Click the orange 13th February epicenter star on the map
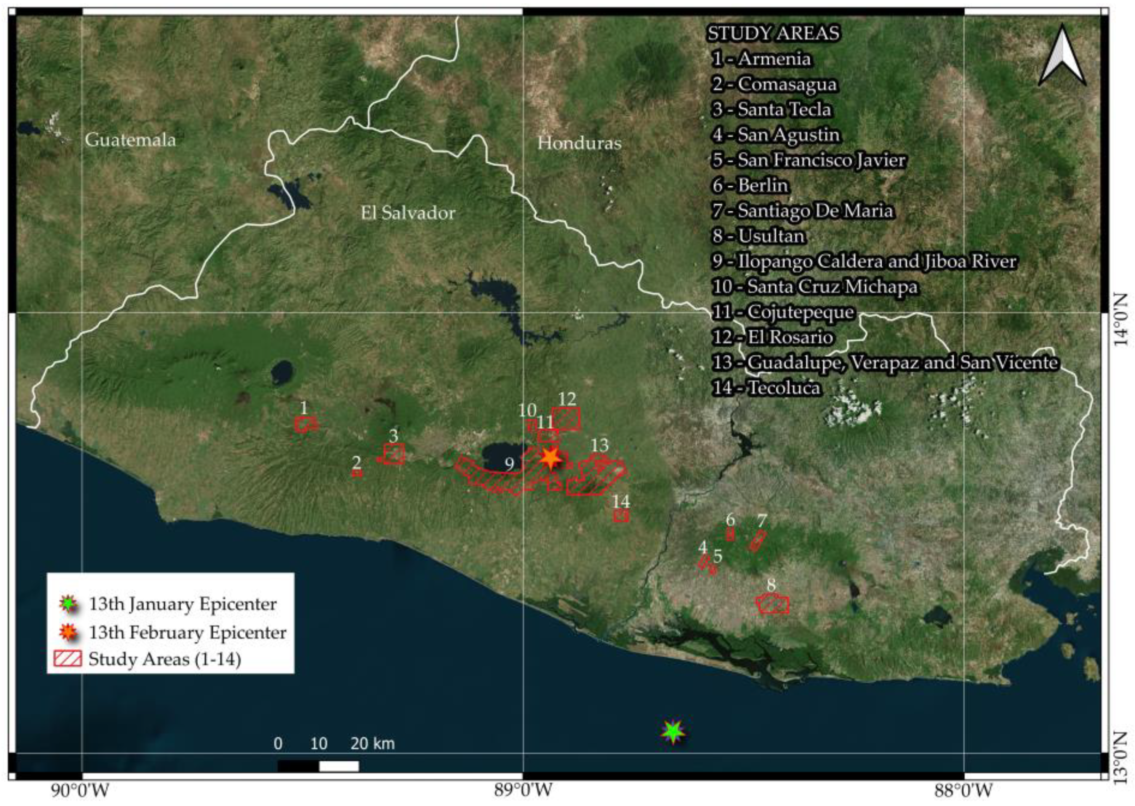The height and width of the screenshot is (806, 1135). click(x=550, y=458)
